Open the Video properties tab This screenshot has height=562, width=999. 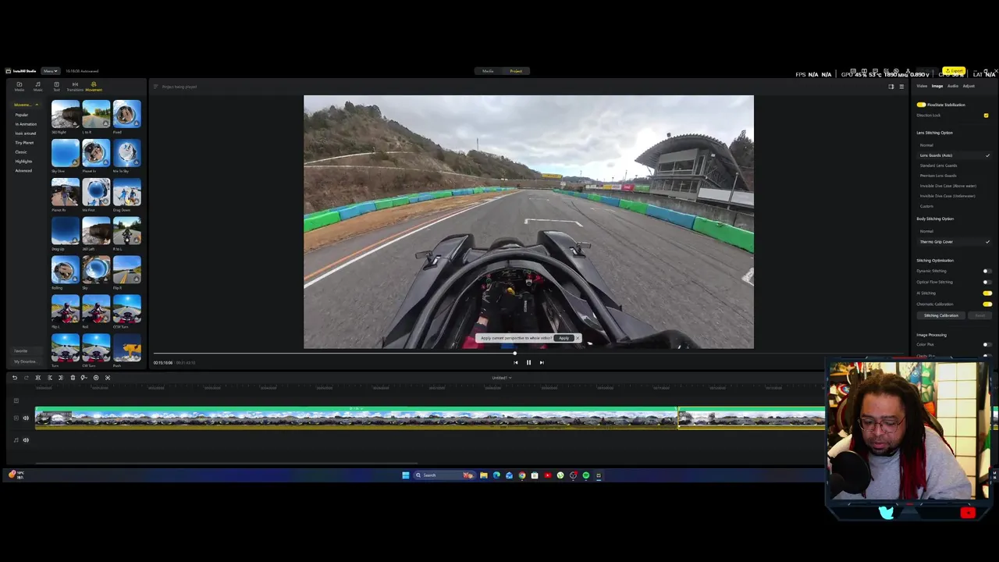point(922,86)
